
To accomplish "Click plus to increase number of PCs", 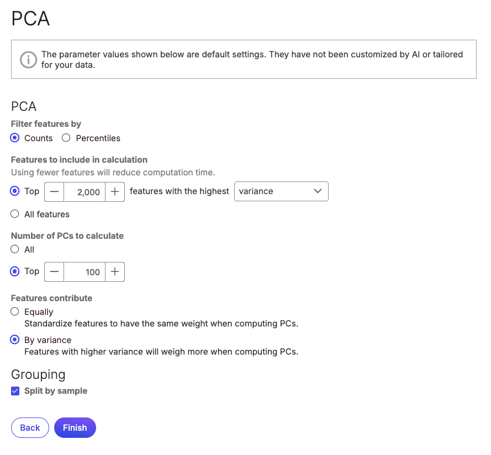I will tap(114, 271).
